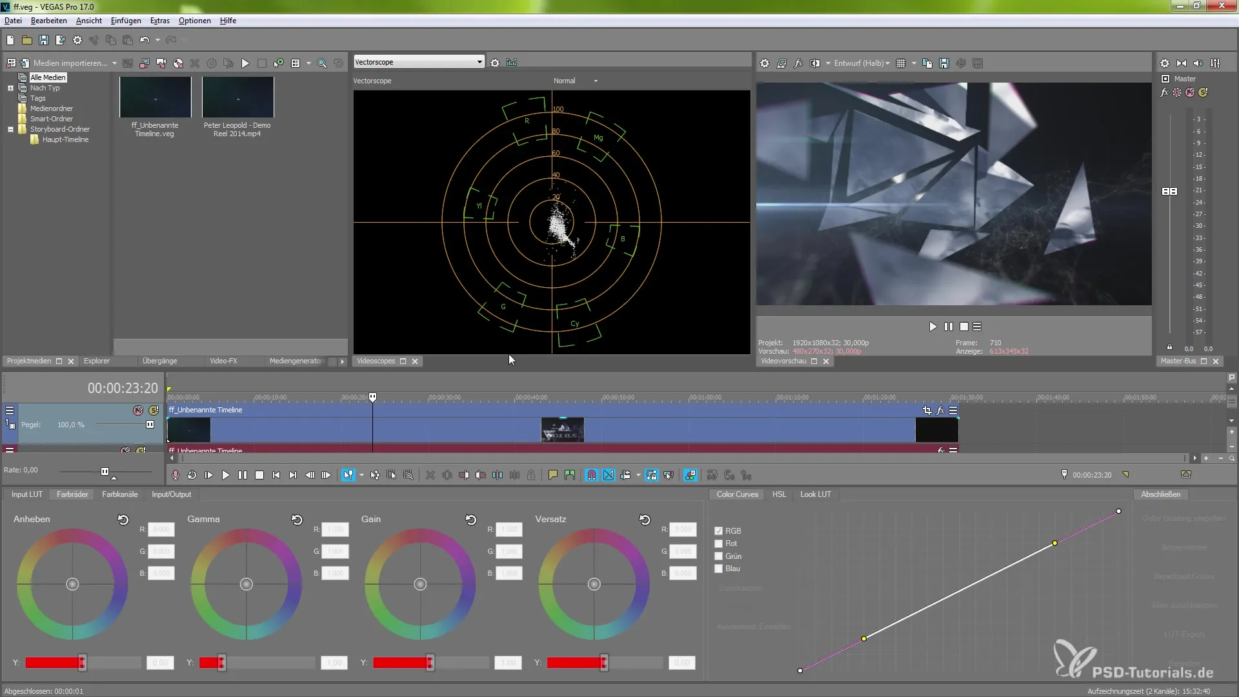Toggle solo on the Master bus

click(1203, 92)
